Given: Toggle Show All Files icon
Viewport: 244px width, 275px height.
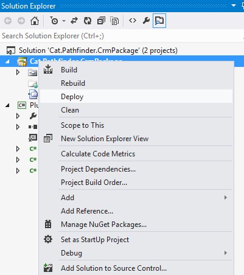Looking at the screenshot, I should tap(114, 21).
